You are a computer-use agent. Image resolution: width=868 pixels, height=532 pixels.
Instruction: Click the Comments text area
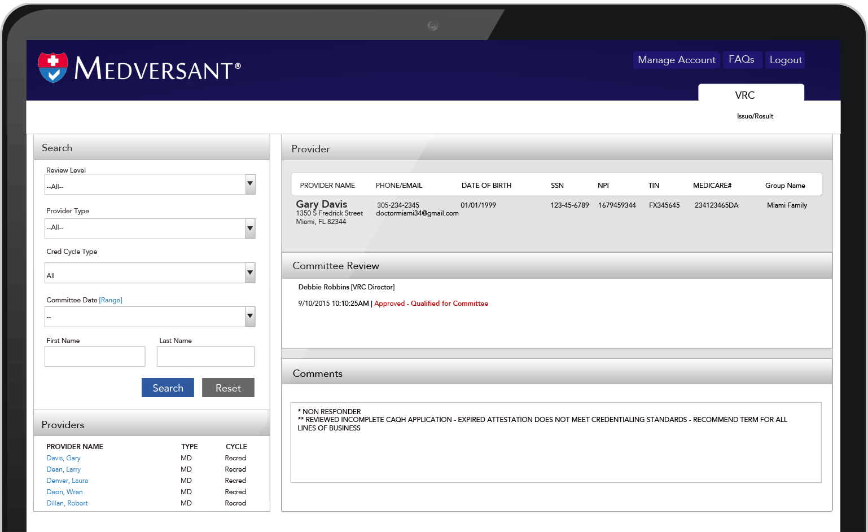[556, 442]
